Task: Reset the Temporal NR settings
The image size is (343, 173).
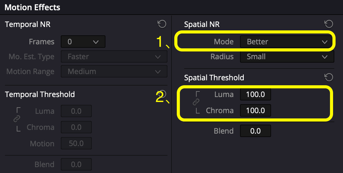Action: tap(162, 24)
